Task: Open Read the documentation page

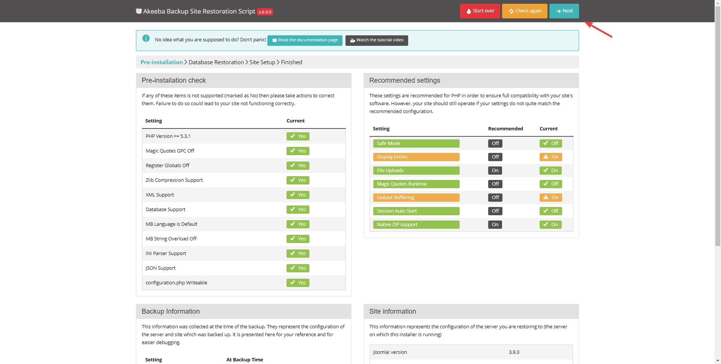Action: click(305, 40)
